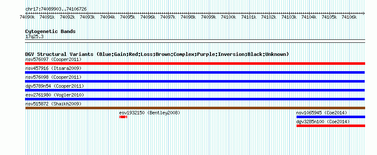Click the red dgv3285n100 loss bar
The width and height of the screenshot is (377, 155).
click(331, 126)
